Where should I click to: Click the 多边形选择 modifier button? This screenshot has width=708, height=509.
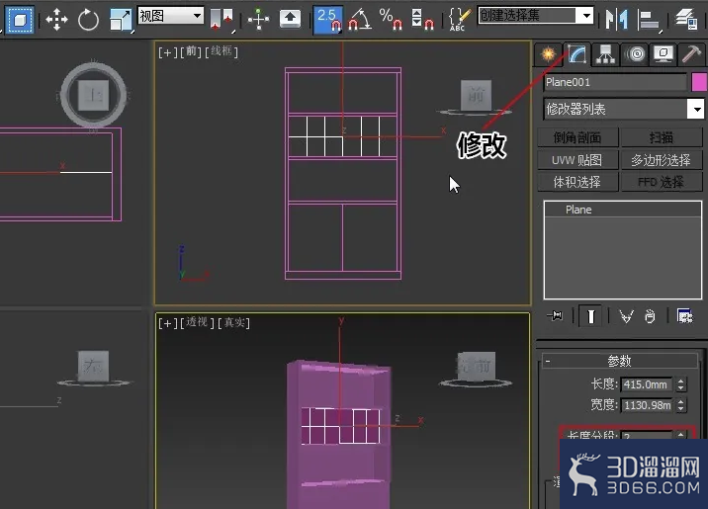[x=662, y=160]
